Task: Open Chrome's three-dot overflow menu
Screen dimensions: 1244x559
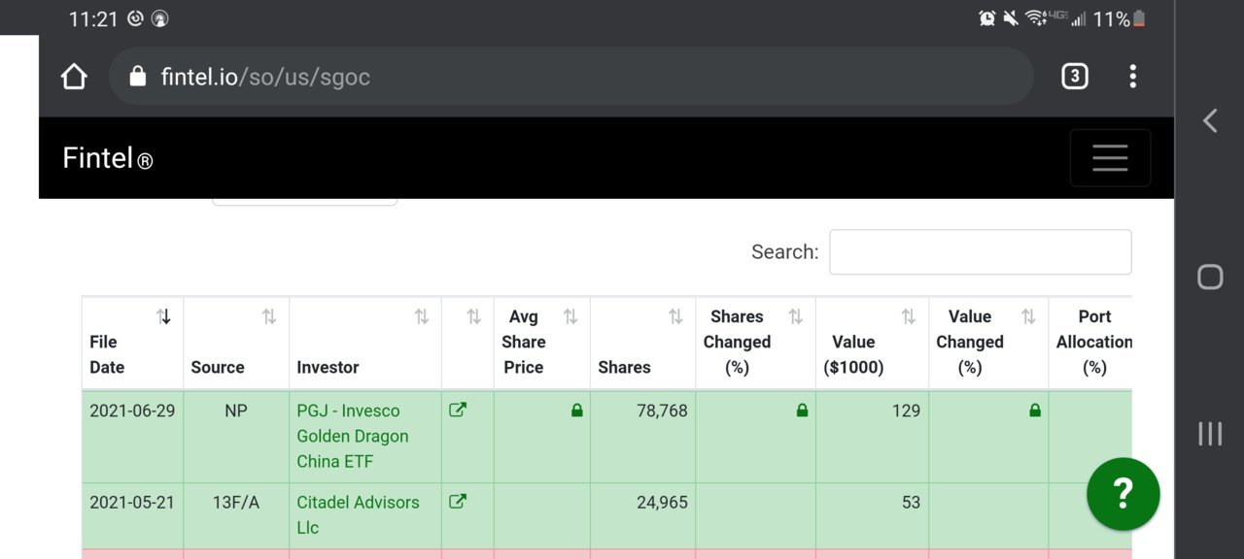Action: coord(1132,77)
